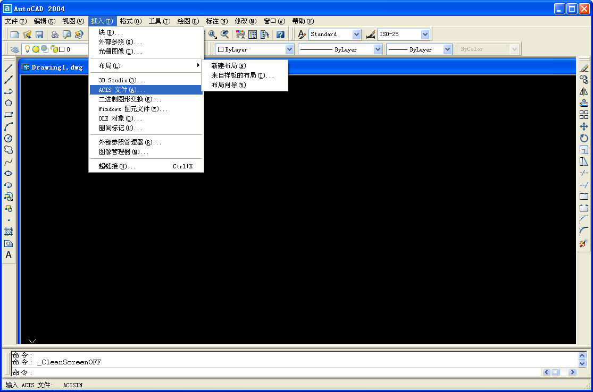The height and width of the screenshot is (392, 593).
Task: Open the 文件(F) menu
Action: [16, 21]
